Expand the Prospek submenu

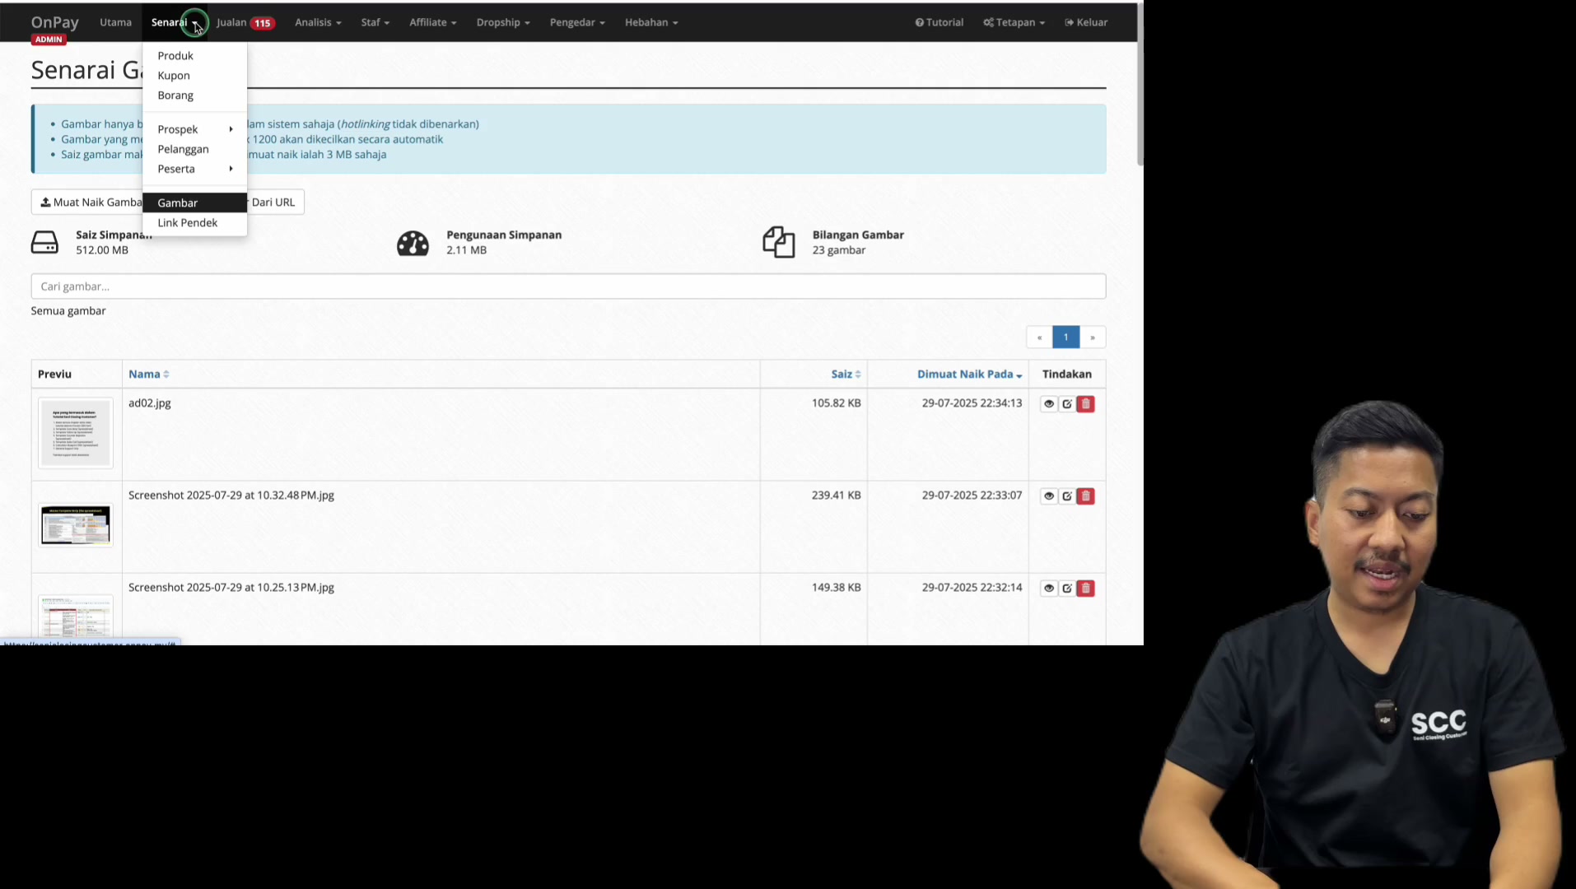pos(194,129)
